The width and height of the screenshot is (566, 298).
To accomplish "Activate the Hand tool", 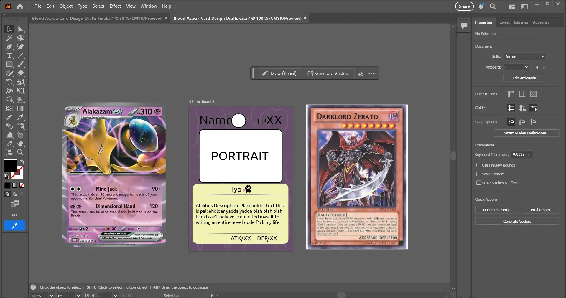I will pyautogui.click(x=20, y=144).
